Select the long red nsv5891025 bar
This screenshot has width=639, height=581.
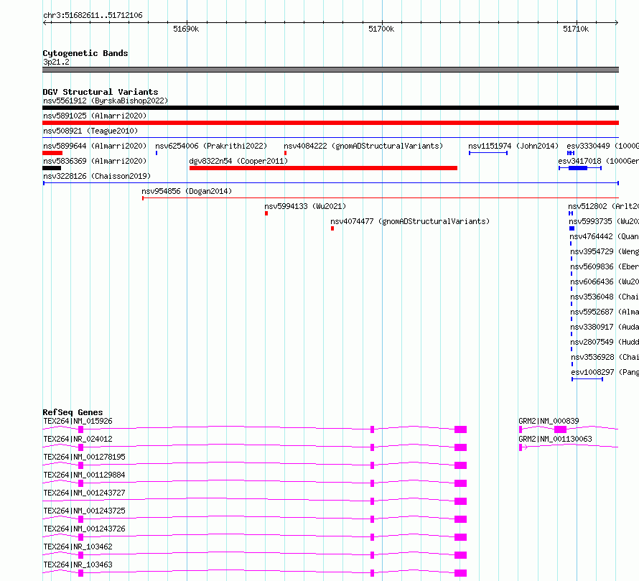(x=330, y=123)
